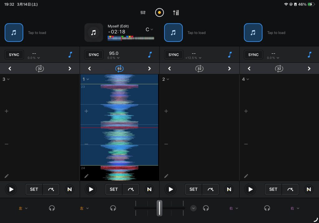Image resolution: width=319 pixels, height=223 pixels.
Task: Open the key C dropdown
Action: point(149,30)
